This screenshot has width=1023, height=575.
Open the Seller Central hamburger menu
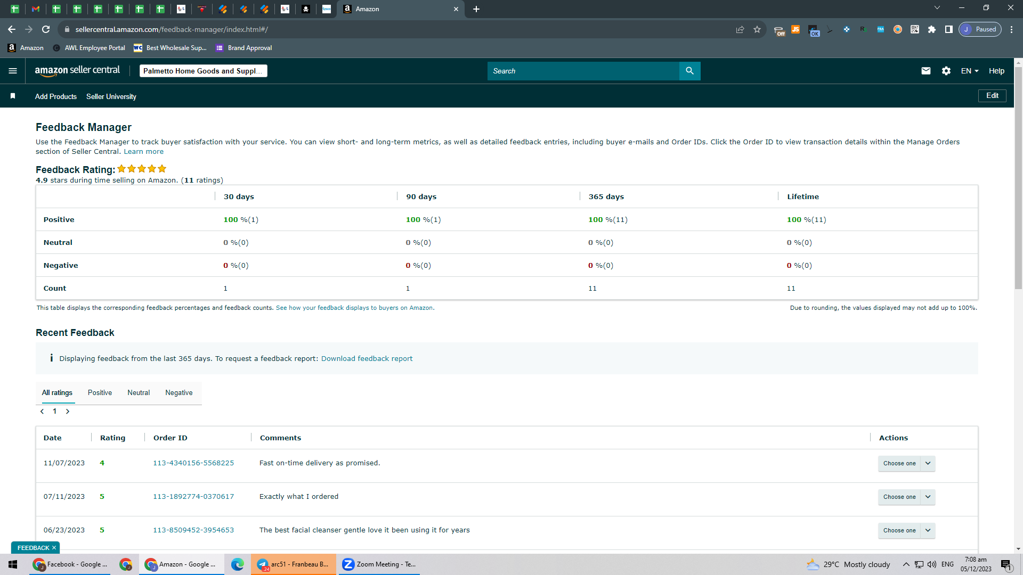coord(13,71)
